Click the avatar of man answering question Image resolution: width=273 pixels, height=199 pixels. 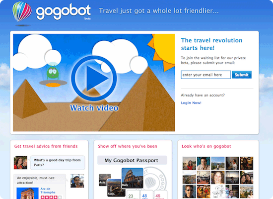[x=77, y=181]
